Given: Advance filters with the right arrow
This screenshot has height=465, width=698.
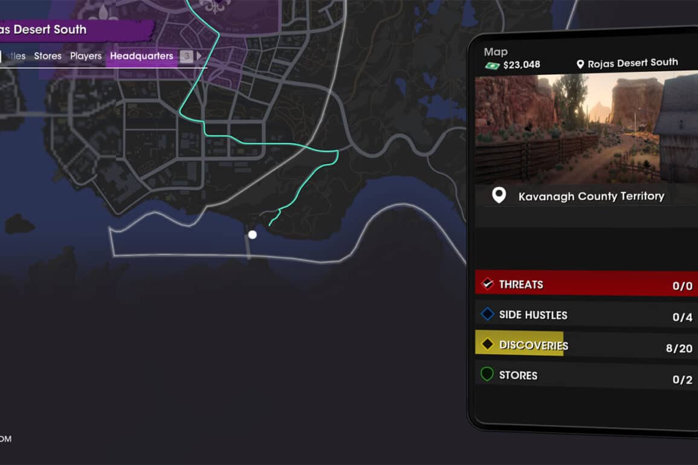Looking at the screenshot, I should [199, 56].
